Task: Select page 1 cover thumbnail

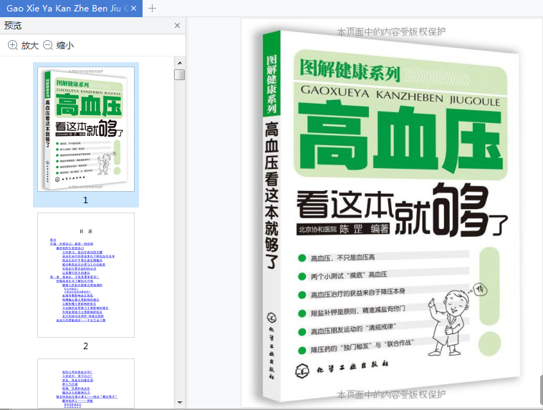Action: [86, 129]
